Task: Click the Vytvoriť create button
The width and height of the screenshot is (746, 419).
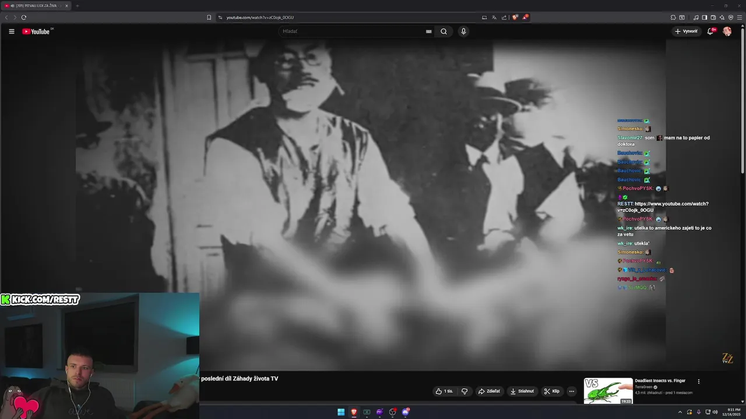Action: click(686, 31)
